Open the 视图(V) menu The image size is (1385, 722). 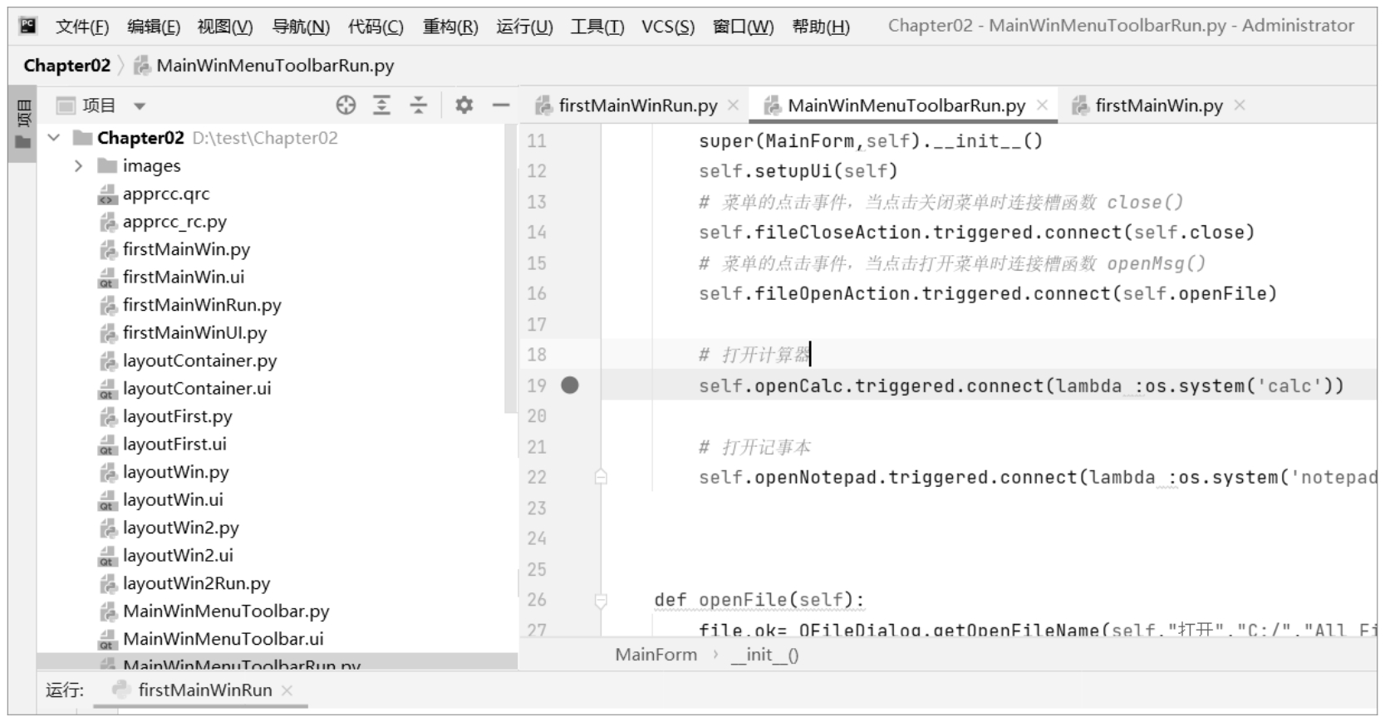pos(225,27)
